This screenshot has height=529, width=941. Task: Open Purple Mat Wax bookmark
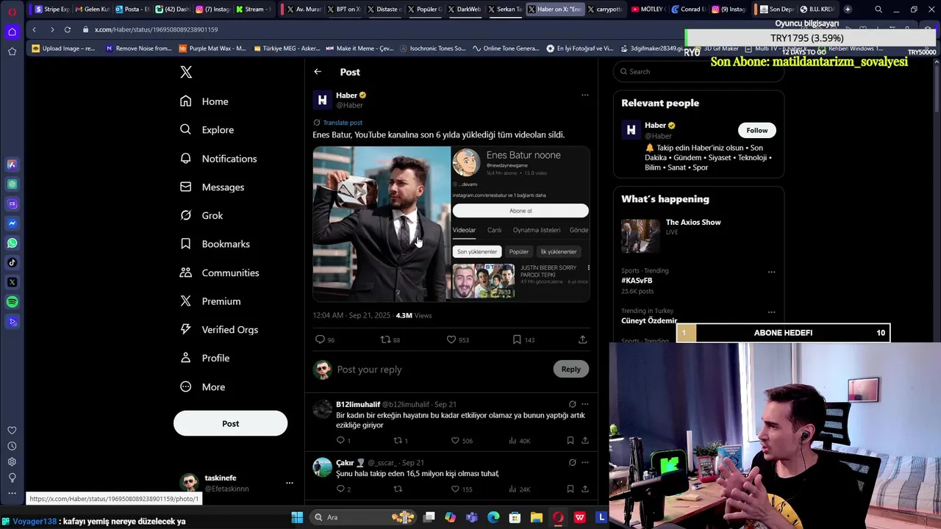pyautogui.click(x=212, y=48)
